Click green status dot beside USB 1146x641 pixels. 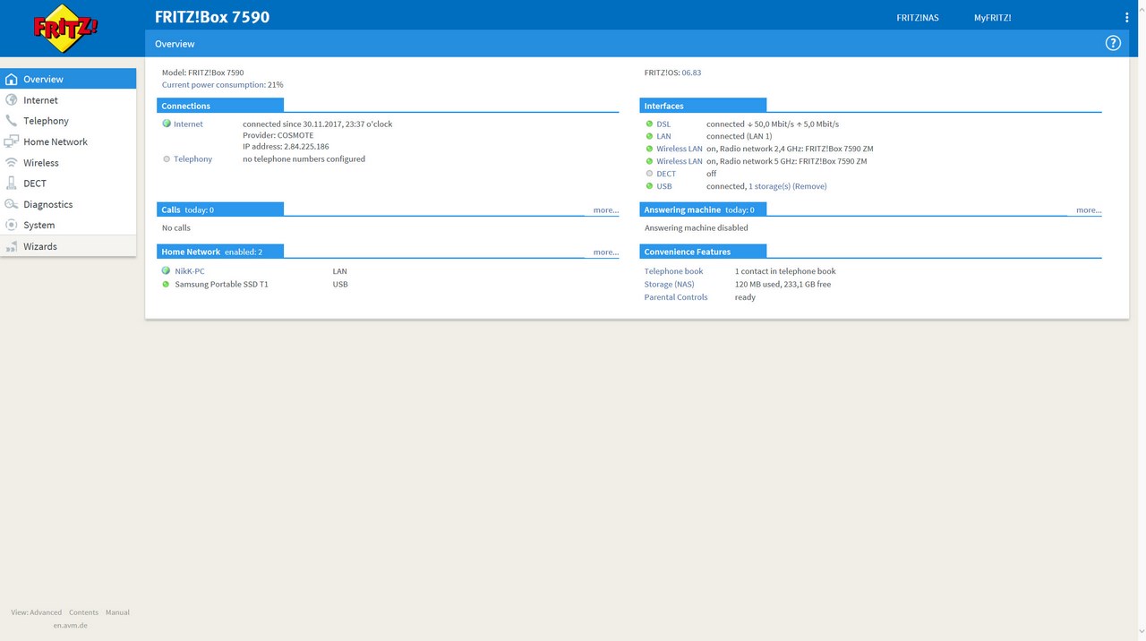click(649, 186)
